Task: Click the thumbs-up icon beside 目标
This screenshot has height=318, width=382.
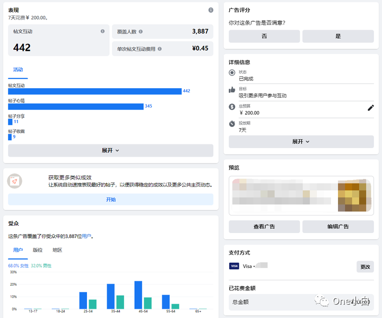Action: pyautogui.click(x=232, y=90)
